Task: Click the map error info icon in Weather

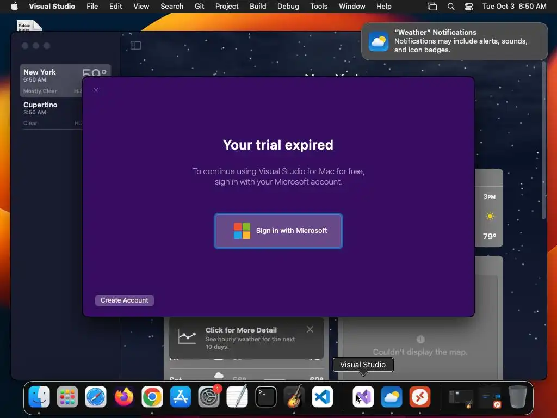Action: coord(420,340)
